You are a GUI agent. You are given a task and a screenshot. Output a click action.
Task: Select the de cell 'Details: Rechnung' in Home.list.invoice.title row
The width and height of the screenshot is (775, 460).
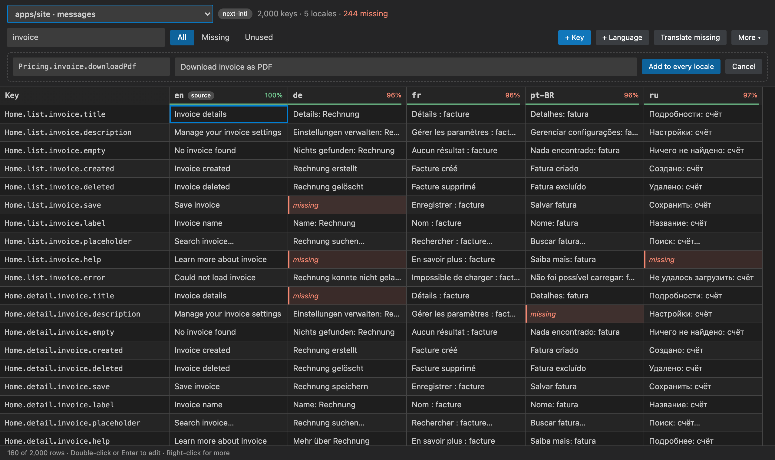(x=347, y=114)
